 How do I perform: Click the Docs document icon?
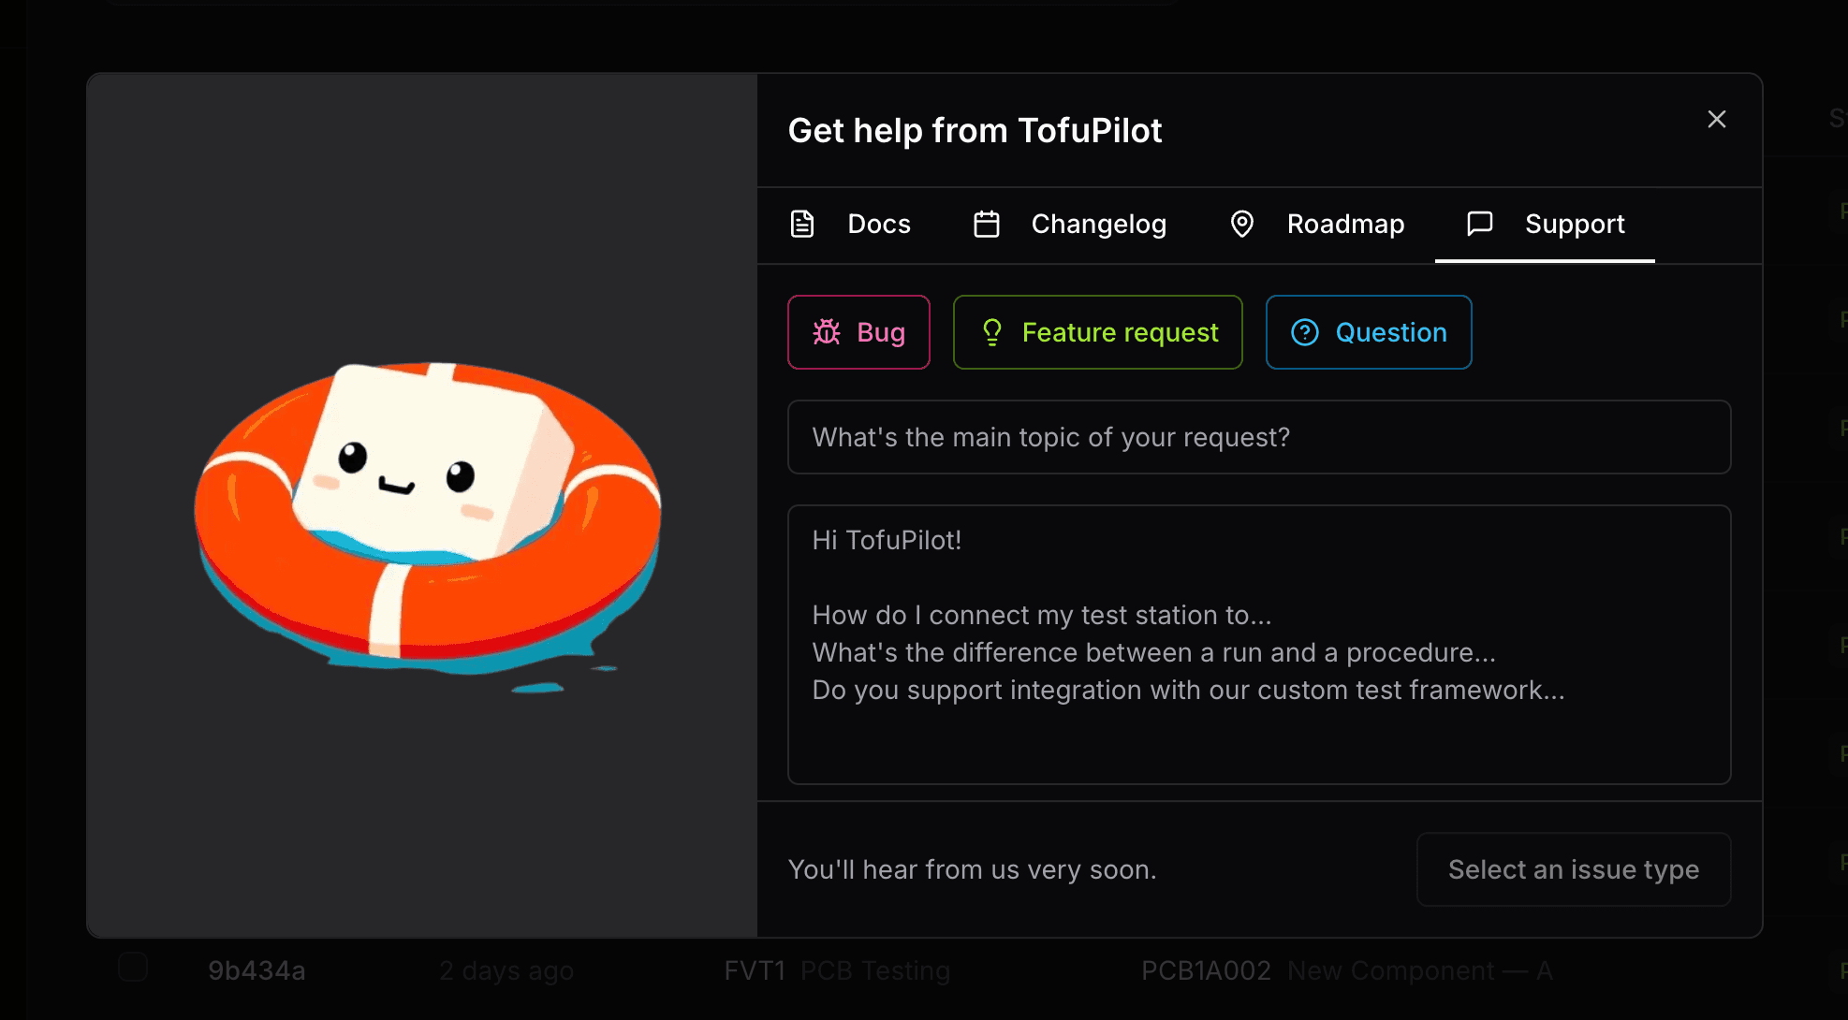(x=803, y=224)
